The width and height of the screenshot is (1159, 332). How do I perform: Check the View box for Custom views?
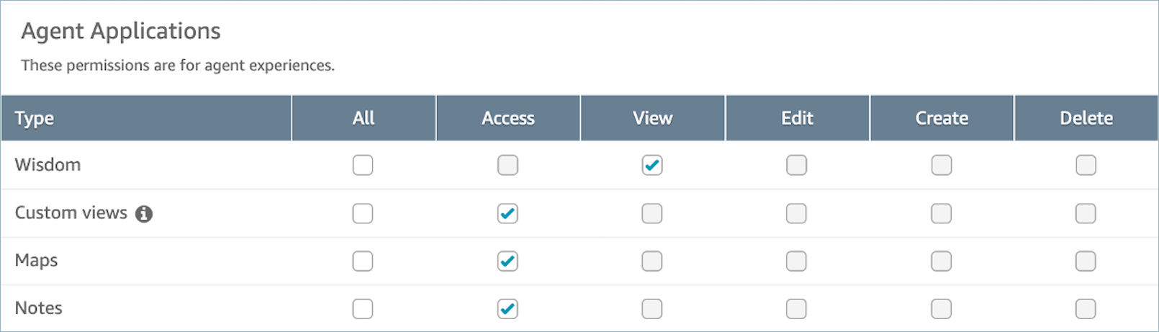(652, 214)
